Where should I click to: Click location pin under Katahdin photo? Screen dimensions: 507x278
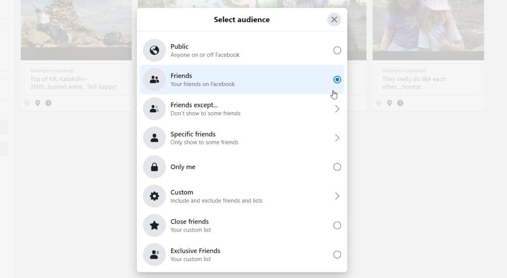38,103
